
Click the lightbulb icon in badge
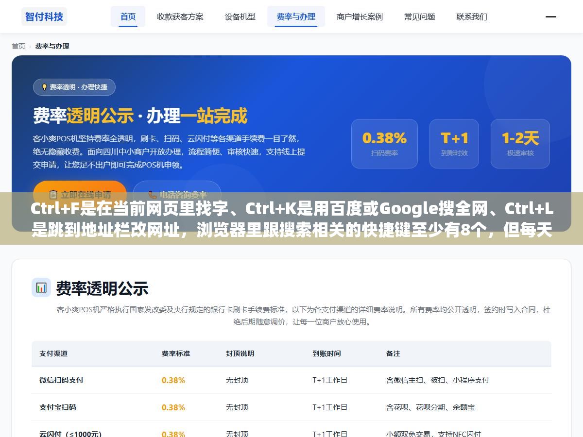click(44, 87)
